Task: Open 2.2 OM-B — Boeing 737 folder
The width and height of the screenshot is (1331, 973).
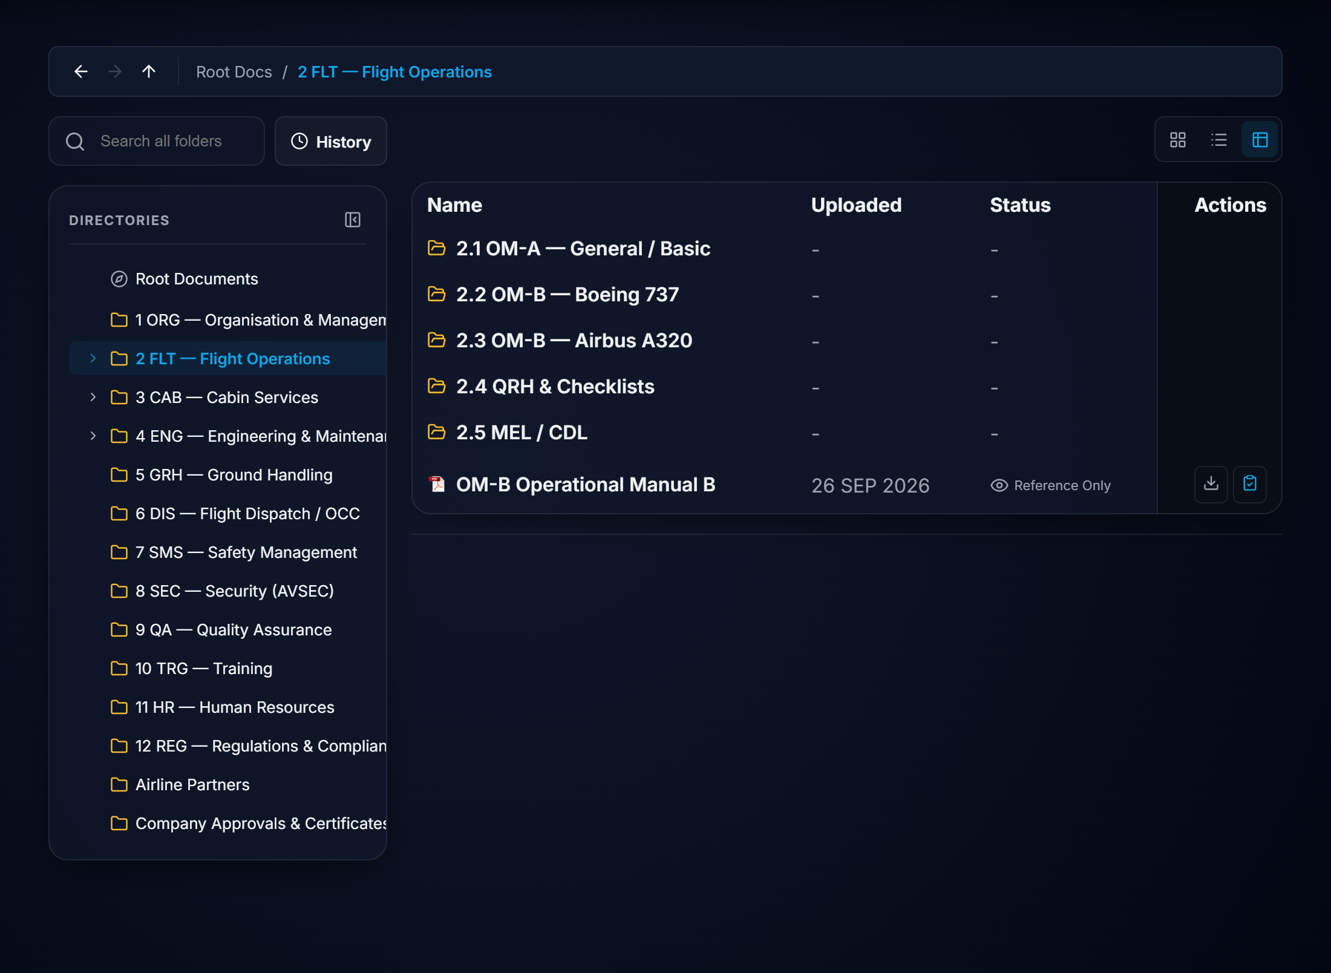Action: point(567,295)
